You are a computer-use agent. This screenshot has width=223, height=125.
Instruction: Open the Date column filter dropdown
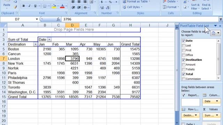click(49, 40)
